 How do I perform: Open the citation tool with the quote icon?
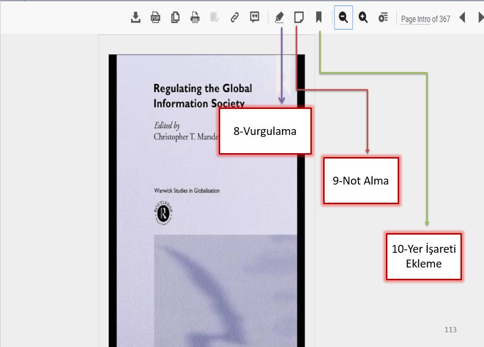[x=255, y=17]
